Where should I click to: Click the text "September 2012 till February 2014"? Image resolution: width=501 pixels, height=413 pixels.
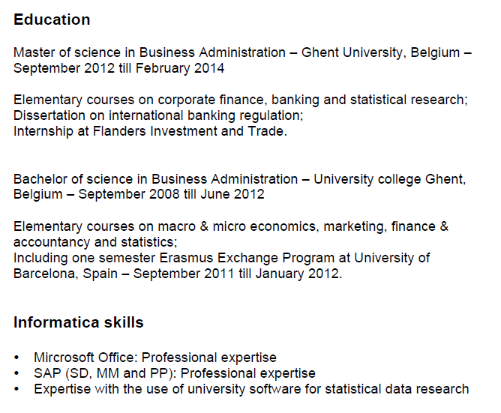click(x=118, y=69)
